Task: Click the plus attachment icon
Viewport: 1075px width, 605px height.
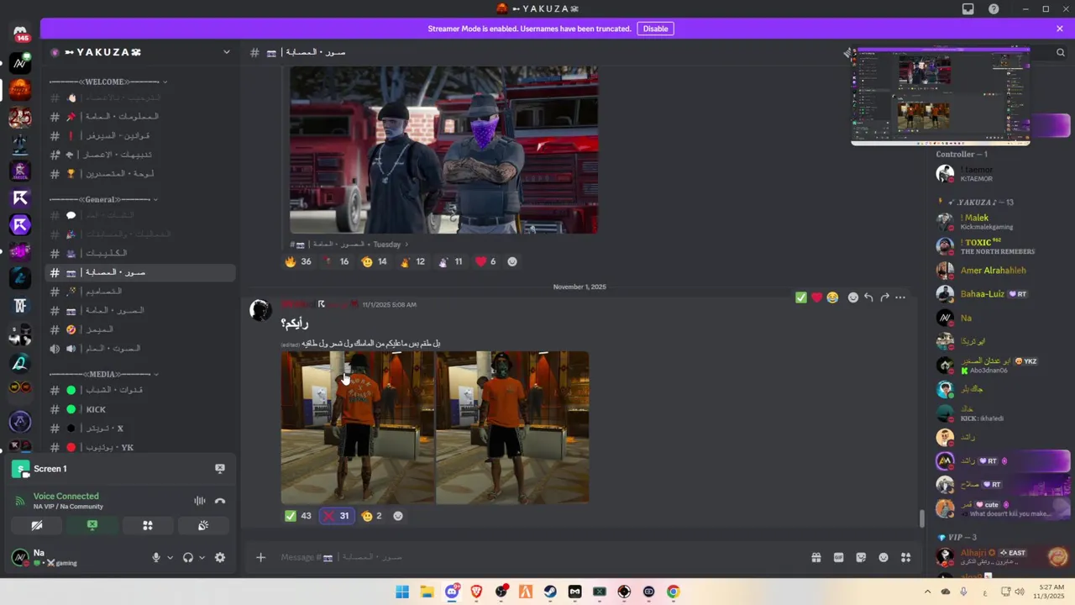Action: [261, 557]
